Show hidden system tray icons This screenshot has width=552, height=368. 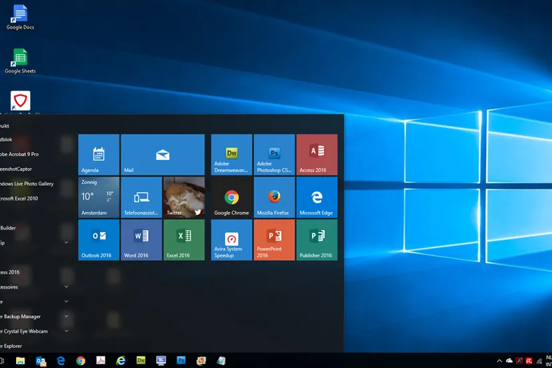(499, 361)
